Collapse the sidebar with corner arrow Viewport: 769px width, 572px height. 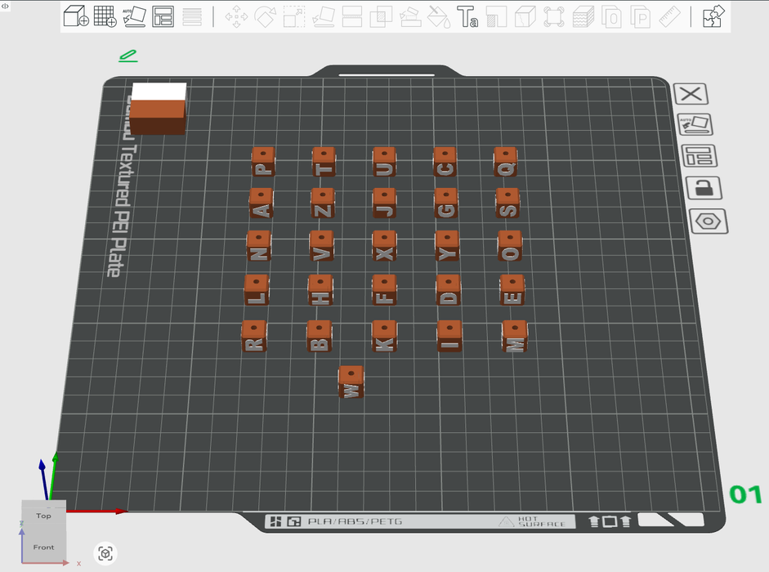5,6
